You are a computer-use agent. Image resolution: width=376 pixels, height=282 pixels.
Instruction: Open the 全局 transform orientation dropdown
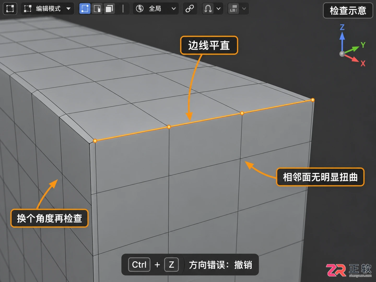pos(156,9)
